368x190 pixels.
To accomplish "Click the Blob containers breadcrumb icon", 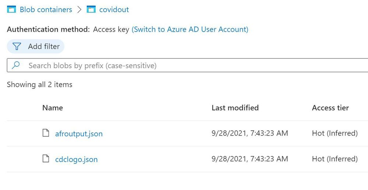I will pyautogui.click(x=11, y=9).
